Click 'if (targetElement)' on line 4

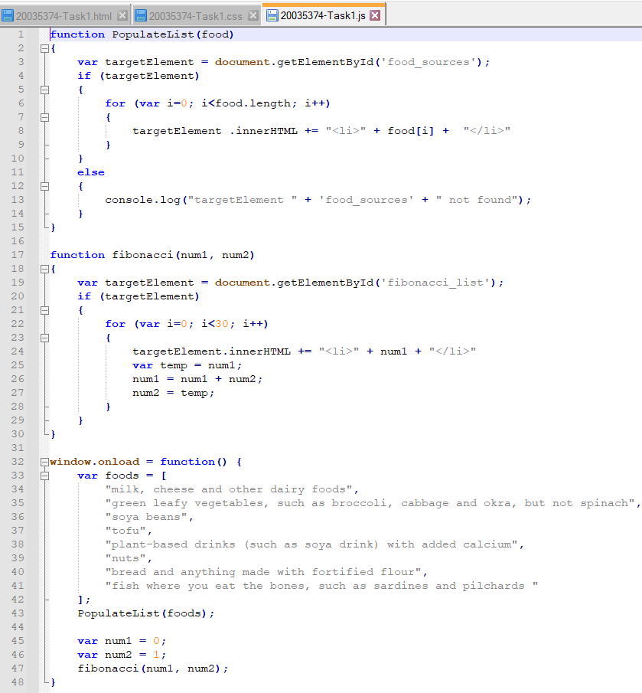point(139,76)
